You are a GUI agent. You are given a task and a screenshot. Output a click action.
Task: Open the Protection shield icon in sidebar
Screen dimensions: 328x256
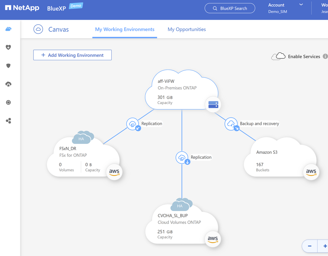click(x=9, y=66)
